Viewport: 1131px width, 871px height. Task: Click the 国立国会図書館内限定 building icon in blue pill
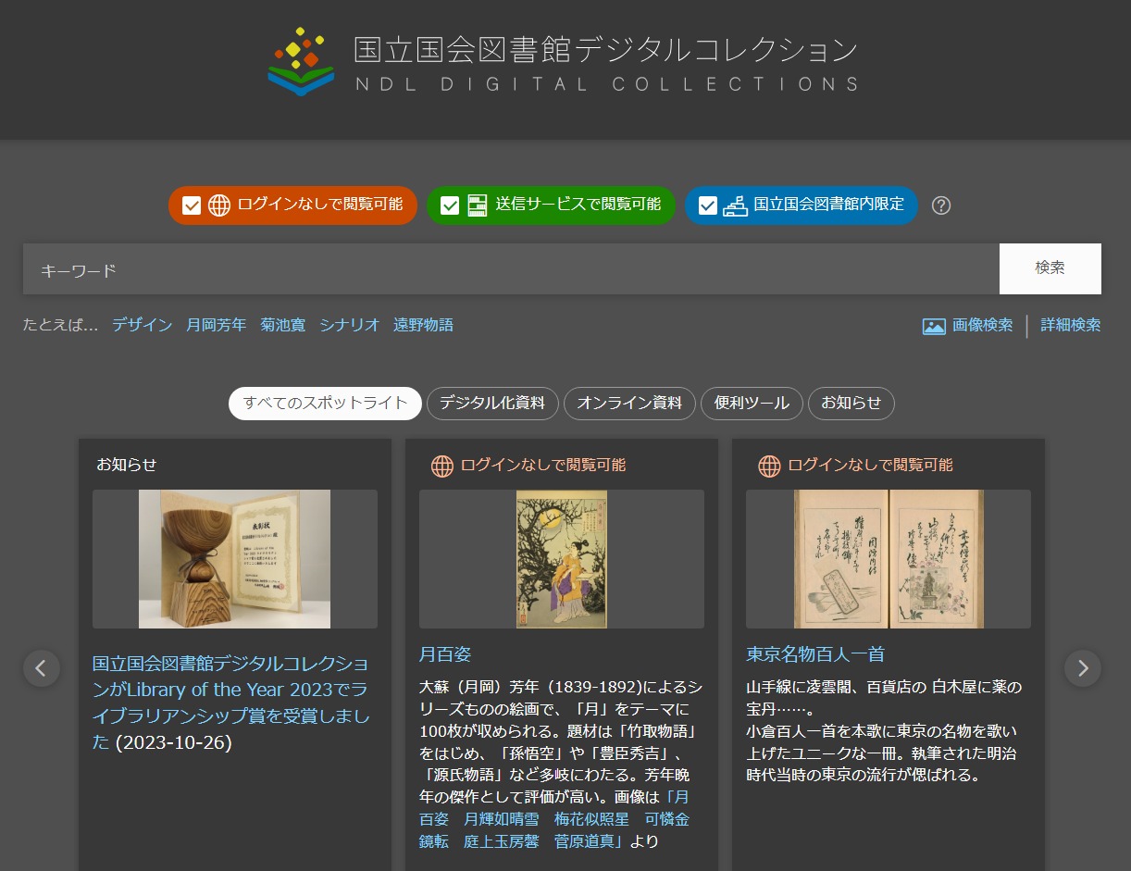coord(735,205)
